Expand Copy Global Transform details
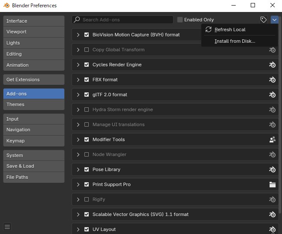This screenshot has width=282, height=234. 78,50
